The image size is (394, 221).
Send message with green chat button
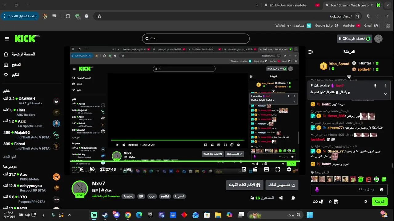(x=380, y=202)
